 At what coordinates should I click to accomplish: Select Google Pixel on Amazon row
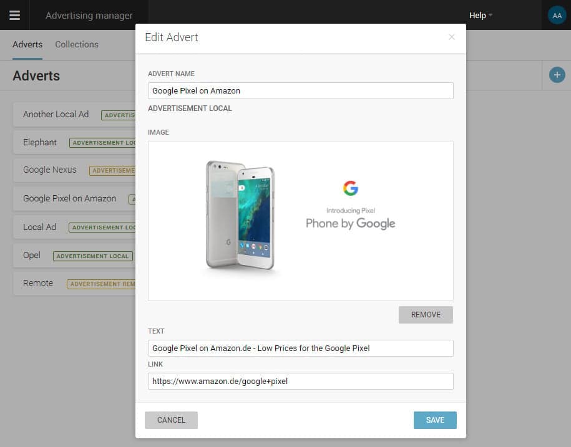(x=74, y=199)
